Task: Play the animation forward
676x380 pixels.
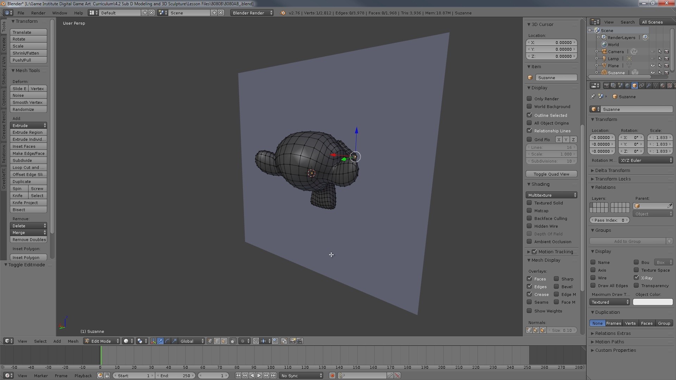Action: pyautogui.click(x=259, y=376)
